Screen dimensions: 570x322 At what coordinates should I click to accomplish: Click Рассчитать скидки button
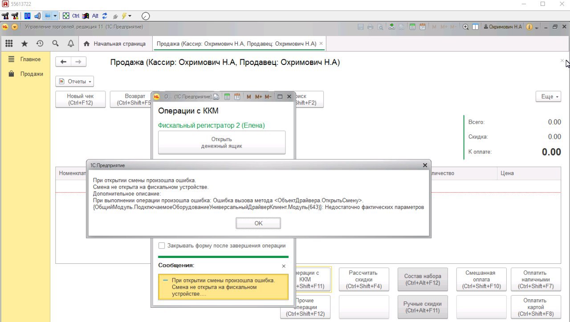364,279
